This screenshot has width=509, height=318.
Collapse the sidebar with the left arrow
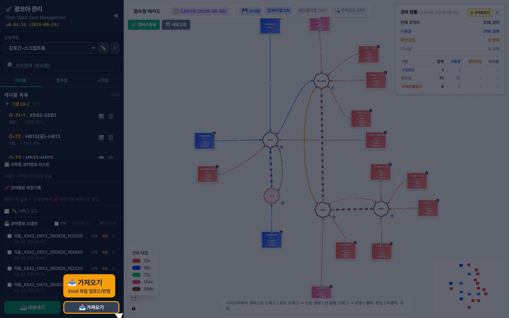[x=115, y=16]
